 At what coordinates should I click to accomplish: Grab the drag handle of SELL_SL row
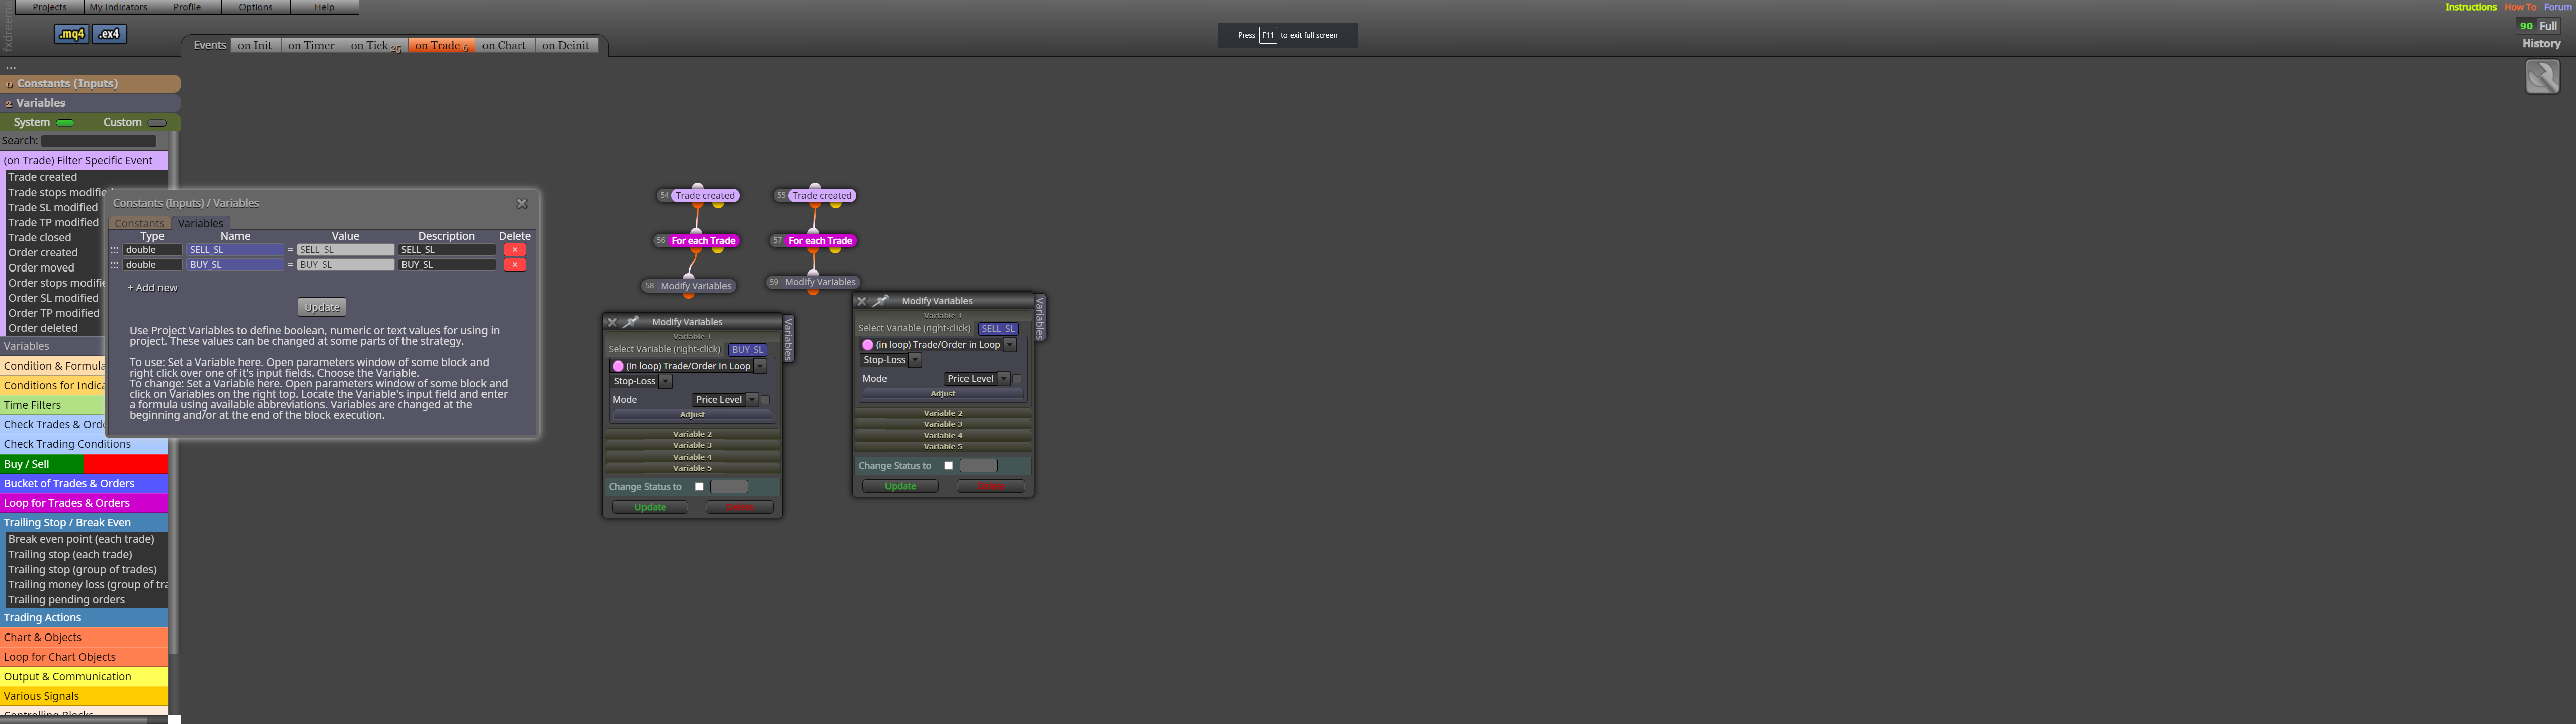tap(114, 250)
